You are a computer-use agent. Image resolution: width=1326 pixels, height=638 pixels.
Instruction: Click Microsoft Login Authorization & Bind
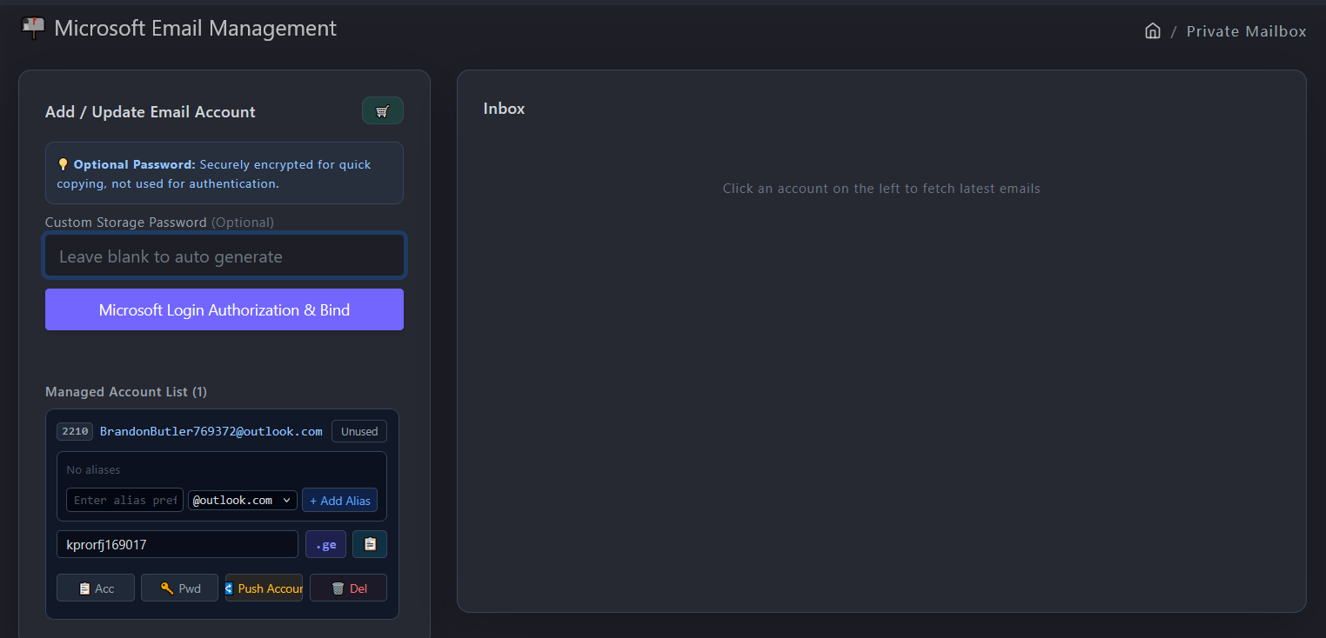tap(224, 309)
